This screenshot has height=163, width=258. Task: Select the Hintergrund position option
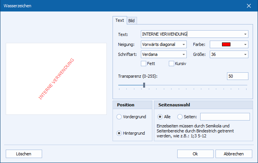(119, 133)
